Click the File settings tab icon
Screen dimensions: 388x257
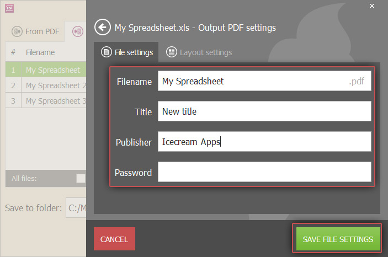(107, 52)
